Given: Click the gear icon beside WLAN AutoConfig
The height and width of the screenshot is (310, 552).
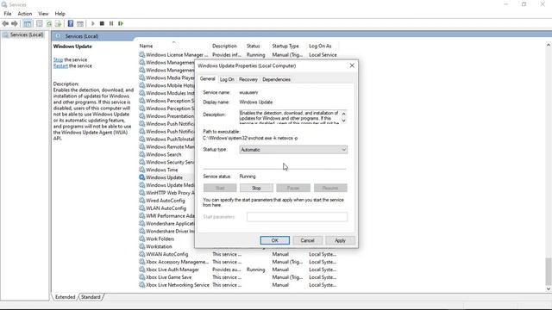Looking at the screenshot, I should (141, 208).
